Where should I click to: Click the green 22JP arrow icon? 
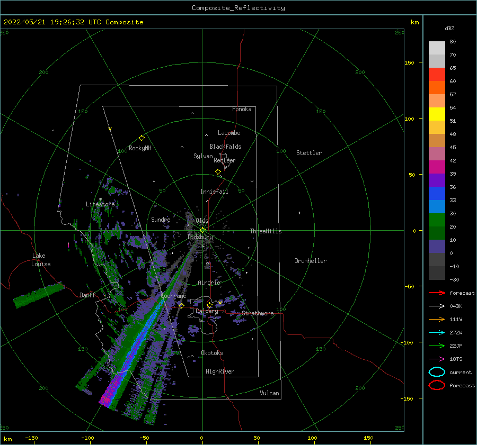437,346
